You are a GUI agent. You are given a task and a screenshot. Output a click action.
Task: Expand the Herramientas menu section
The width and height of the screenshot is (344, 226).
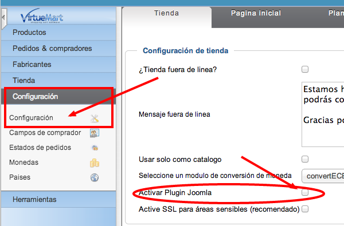(x=58, y=199)
